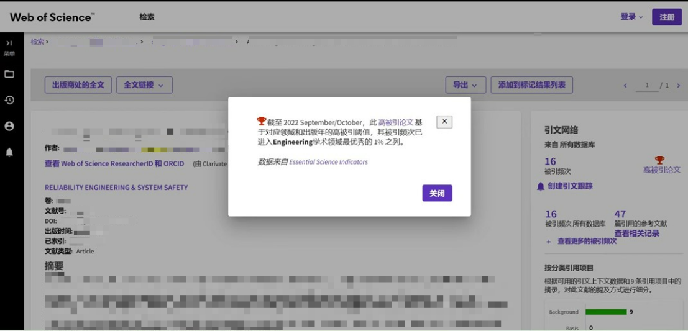Click 出版商处的全文 button
Viewport: 688px width, 331px height.
(78, 85)
